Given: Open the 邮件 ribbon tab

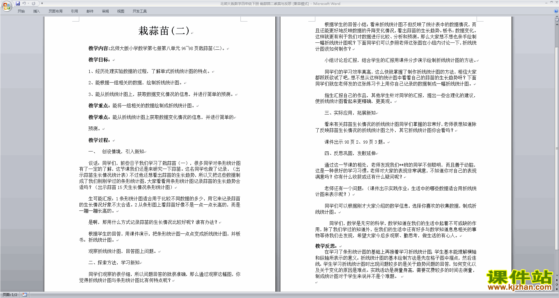Looking at the screenshot, I should tap(90, 11).
